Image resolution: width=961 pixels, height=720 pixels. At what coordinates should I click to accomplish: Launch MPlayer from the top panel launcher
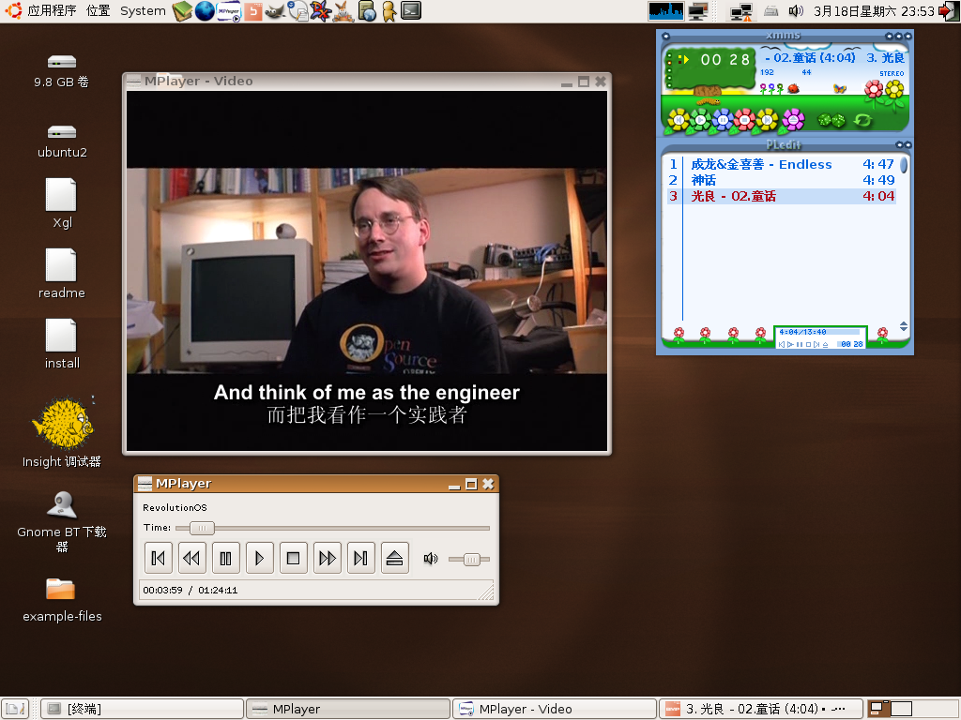pyautogui.click(x=229, y=11)
